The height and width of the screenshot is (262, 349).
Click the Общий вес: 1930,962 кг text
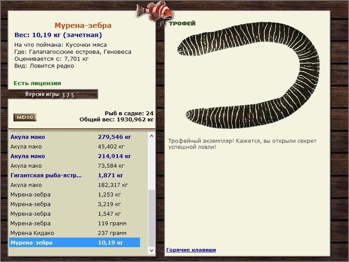pos(116,120)
